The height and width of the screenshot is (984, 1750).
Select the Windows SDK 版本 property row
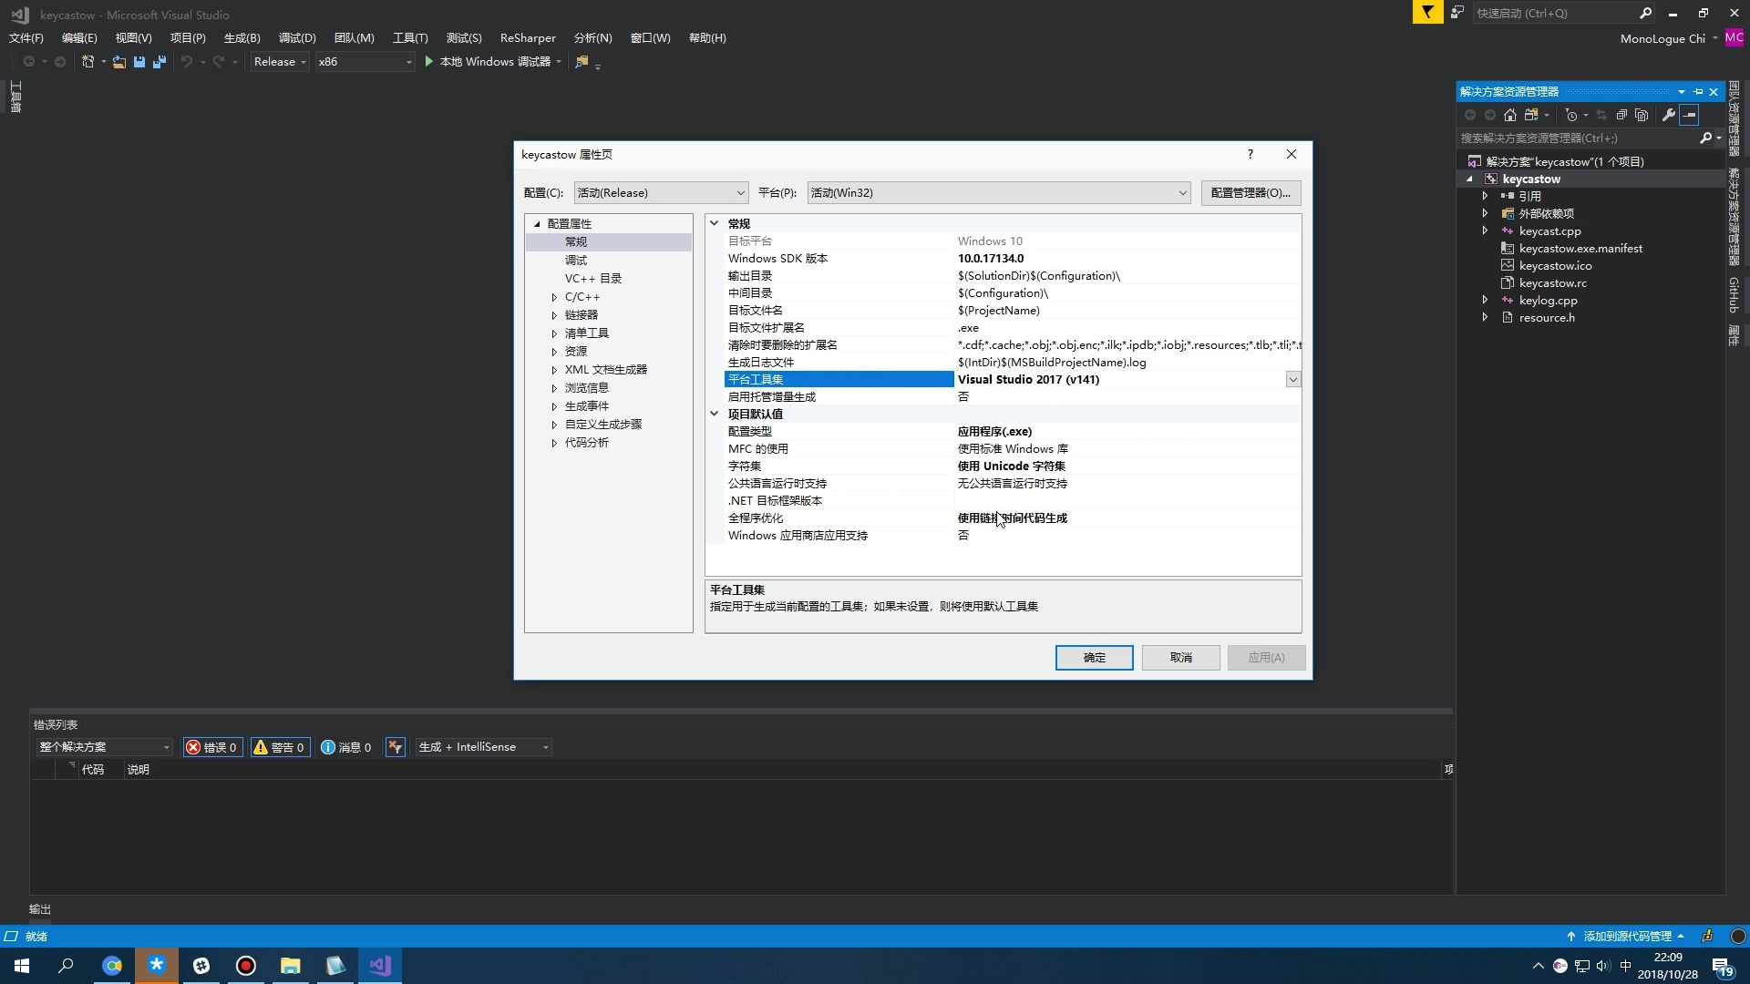coord(1013,259)
